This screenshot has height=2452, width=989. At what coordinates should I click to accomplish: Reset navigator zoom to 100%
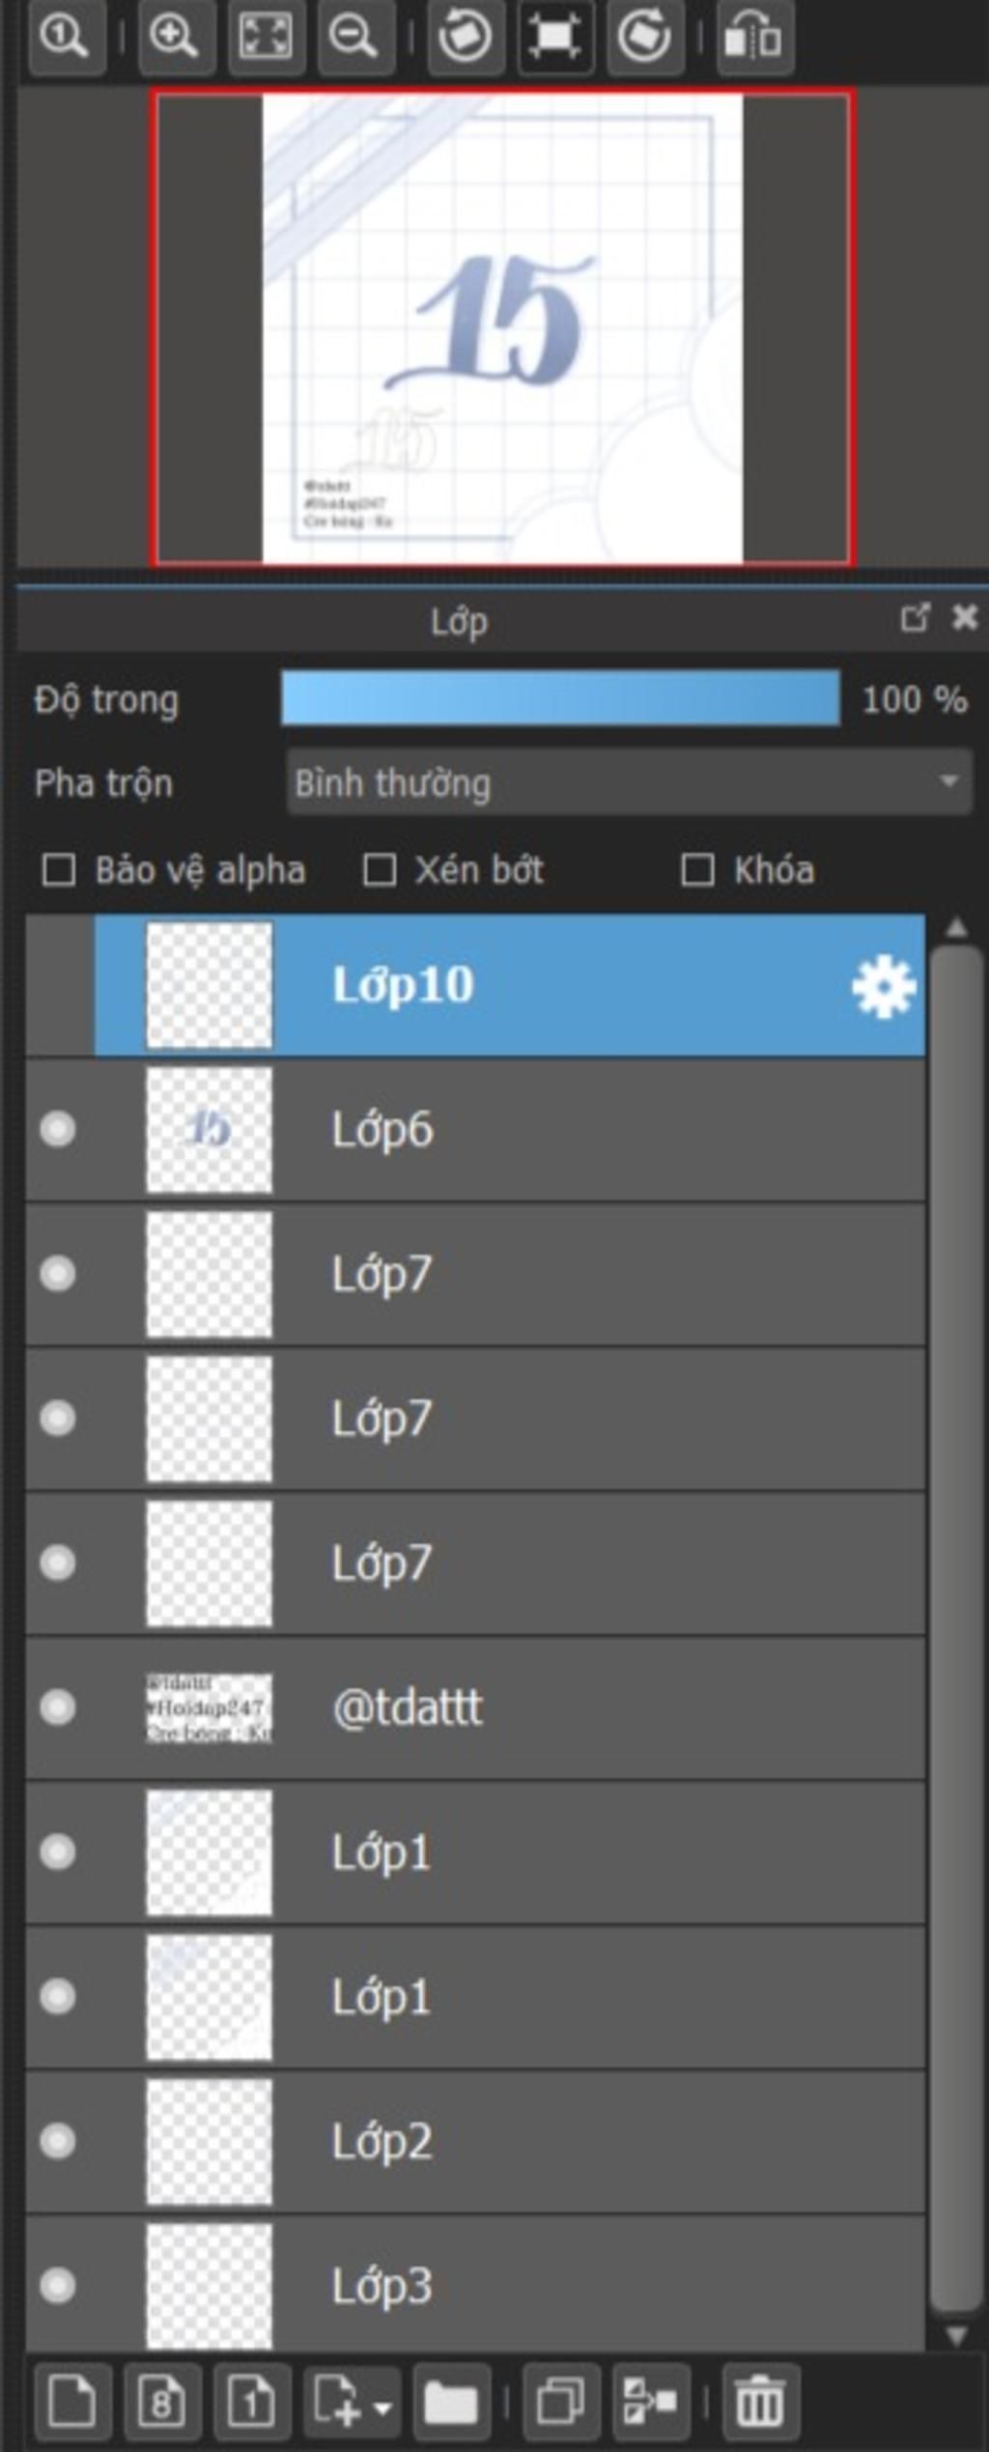65,38
